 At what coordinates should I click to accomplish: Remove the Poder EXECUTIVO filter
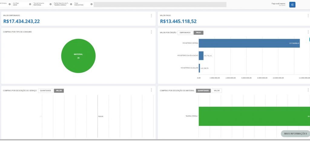(91, 4)
